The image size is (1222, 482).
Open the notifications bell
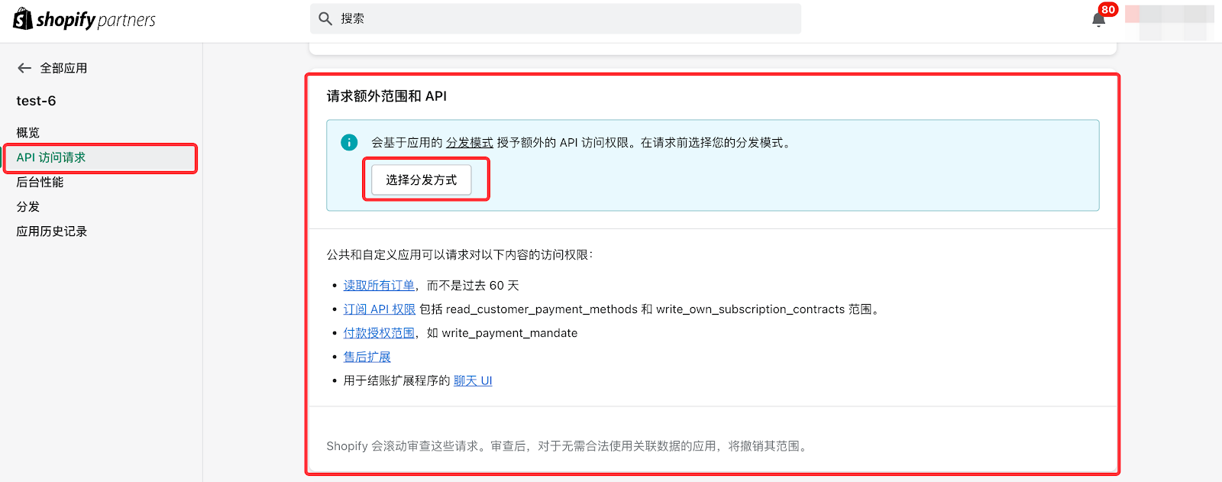tap(1099, 20)
